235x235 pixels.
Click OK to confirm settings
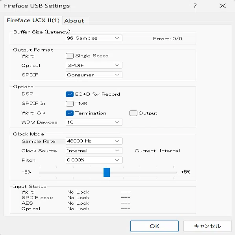click(x=154, y=226)
